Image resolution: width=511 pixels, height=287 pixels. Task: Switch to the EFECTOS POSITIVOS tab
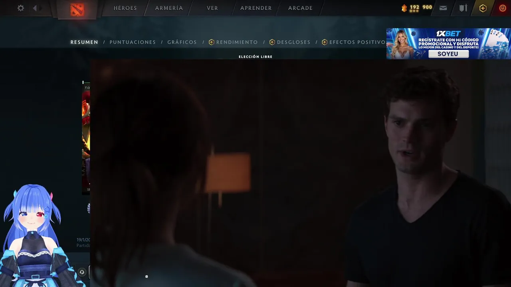tap(357, 42)
